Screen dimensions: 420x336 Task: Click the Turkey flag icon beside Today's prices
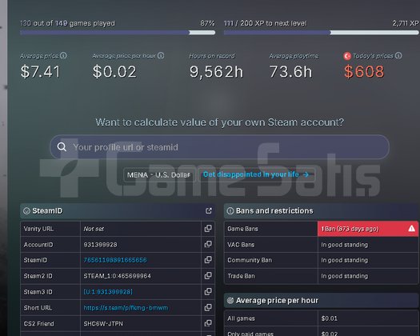pos(347,56)
